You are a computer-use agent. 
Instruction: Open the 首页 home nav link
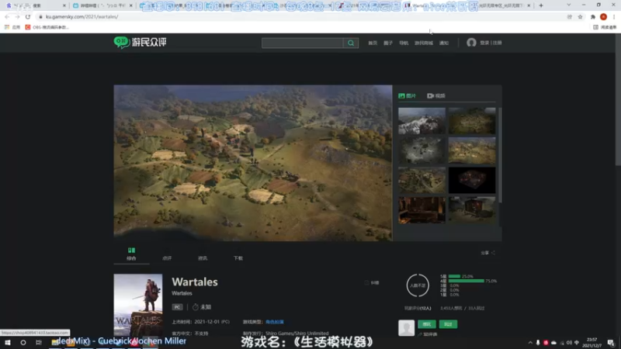pyautogui.click(x=373, y=43)
